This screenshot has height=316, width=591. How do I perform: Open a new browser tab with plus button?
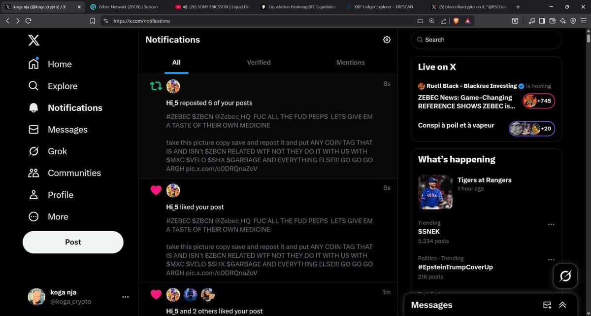(518, 7)
